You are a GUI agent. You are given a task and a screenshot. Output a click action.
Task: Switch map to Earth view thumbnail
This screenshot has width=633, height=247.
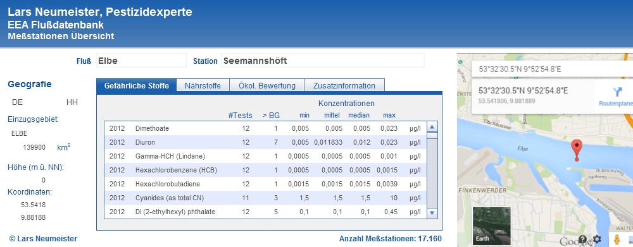pyautogui.click(x=492, y=226)
